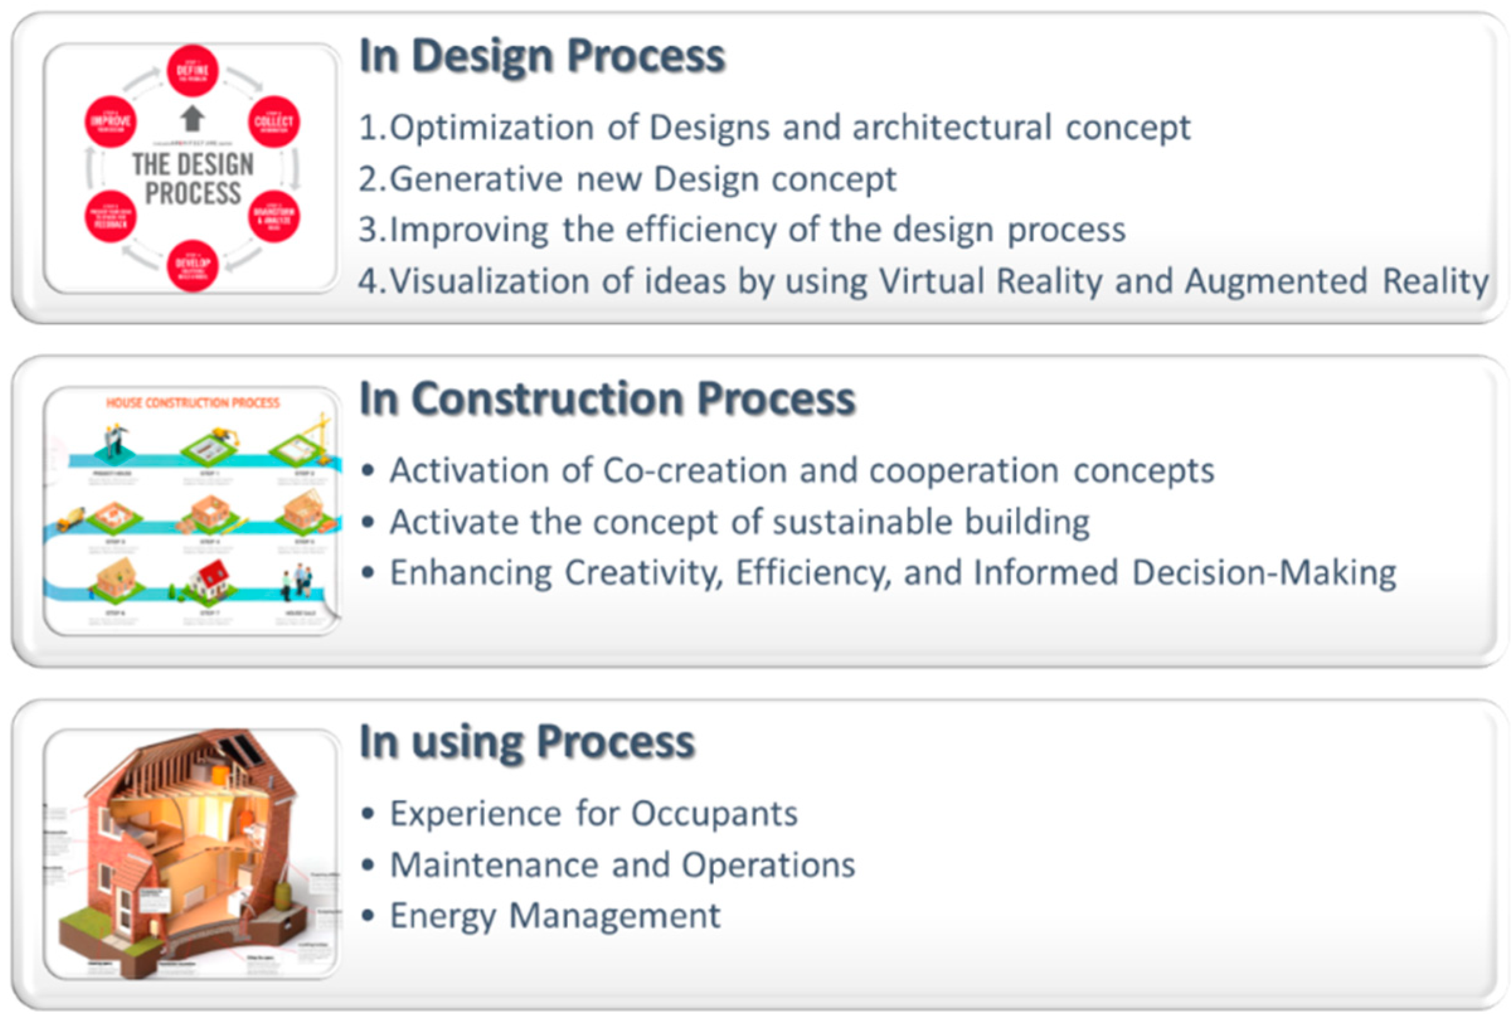Click the Virtual Reality and Augmented Reality item
1511x1027 pixels.
point(923,281)
